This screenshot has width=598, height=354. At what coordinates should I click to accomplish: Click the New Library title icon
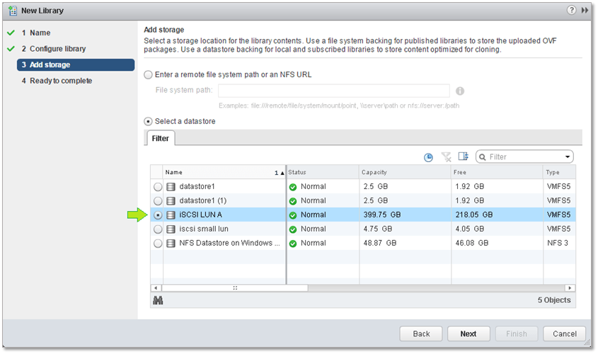[13, 11]
